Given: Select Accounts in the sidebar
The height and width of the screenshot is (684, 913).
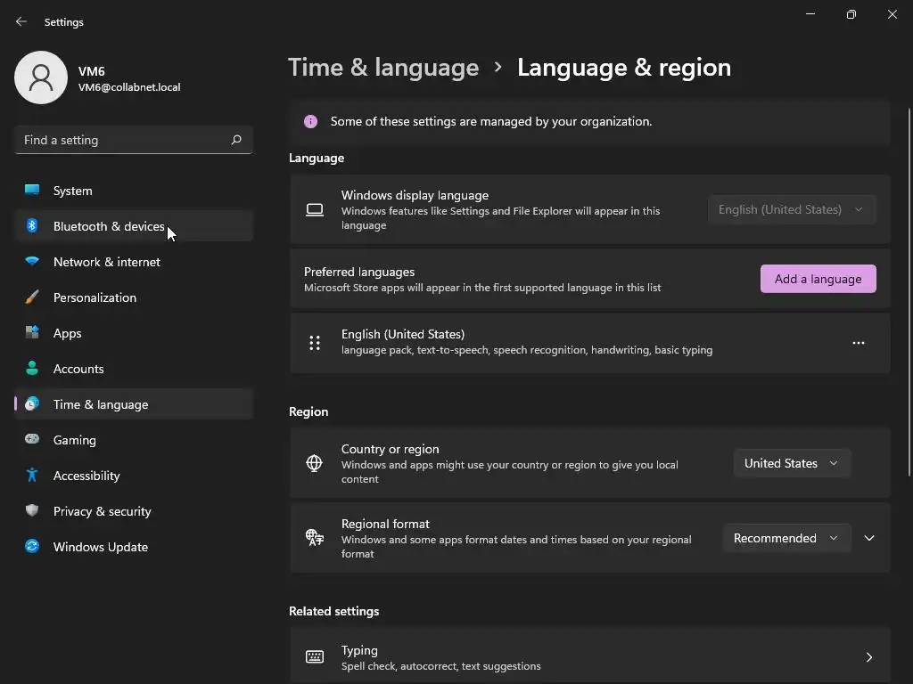Looking at the screenshot, I should click(x=78, y=369).
